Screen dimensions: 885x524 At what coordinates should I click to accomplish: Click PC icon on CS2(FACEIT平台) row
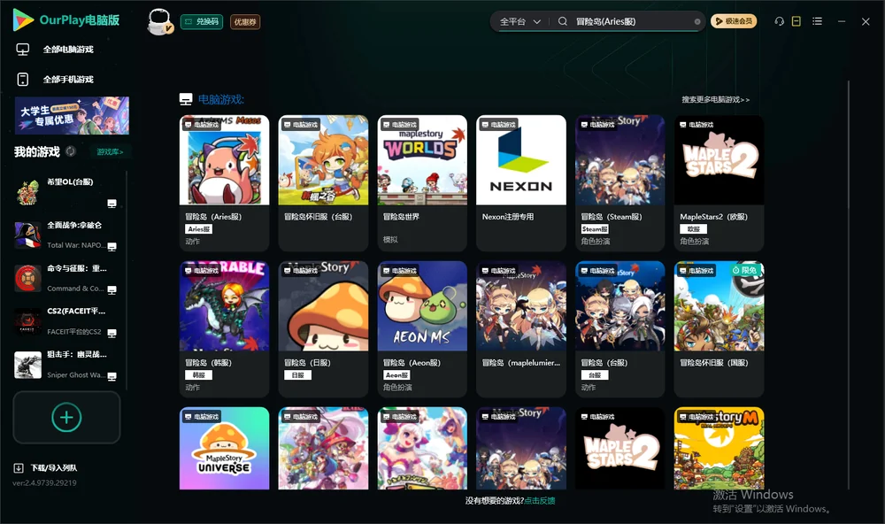[112, 333]
